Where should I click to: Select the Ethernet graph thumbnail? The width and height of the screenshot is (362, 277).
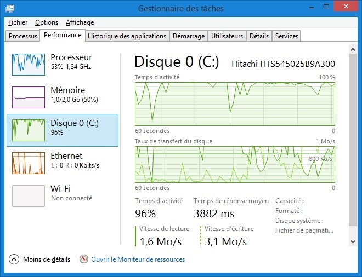coord(29,163)
